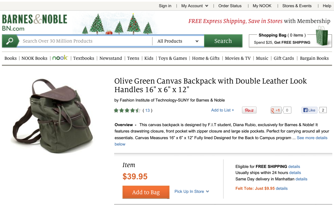Open the NOOK logo link
This screenshot has height=205, width=334.
coord(60,58)
